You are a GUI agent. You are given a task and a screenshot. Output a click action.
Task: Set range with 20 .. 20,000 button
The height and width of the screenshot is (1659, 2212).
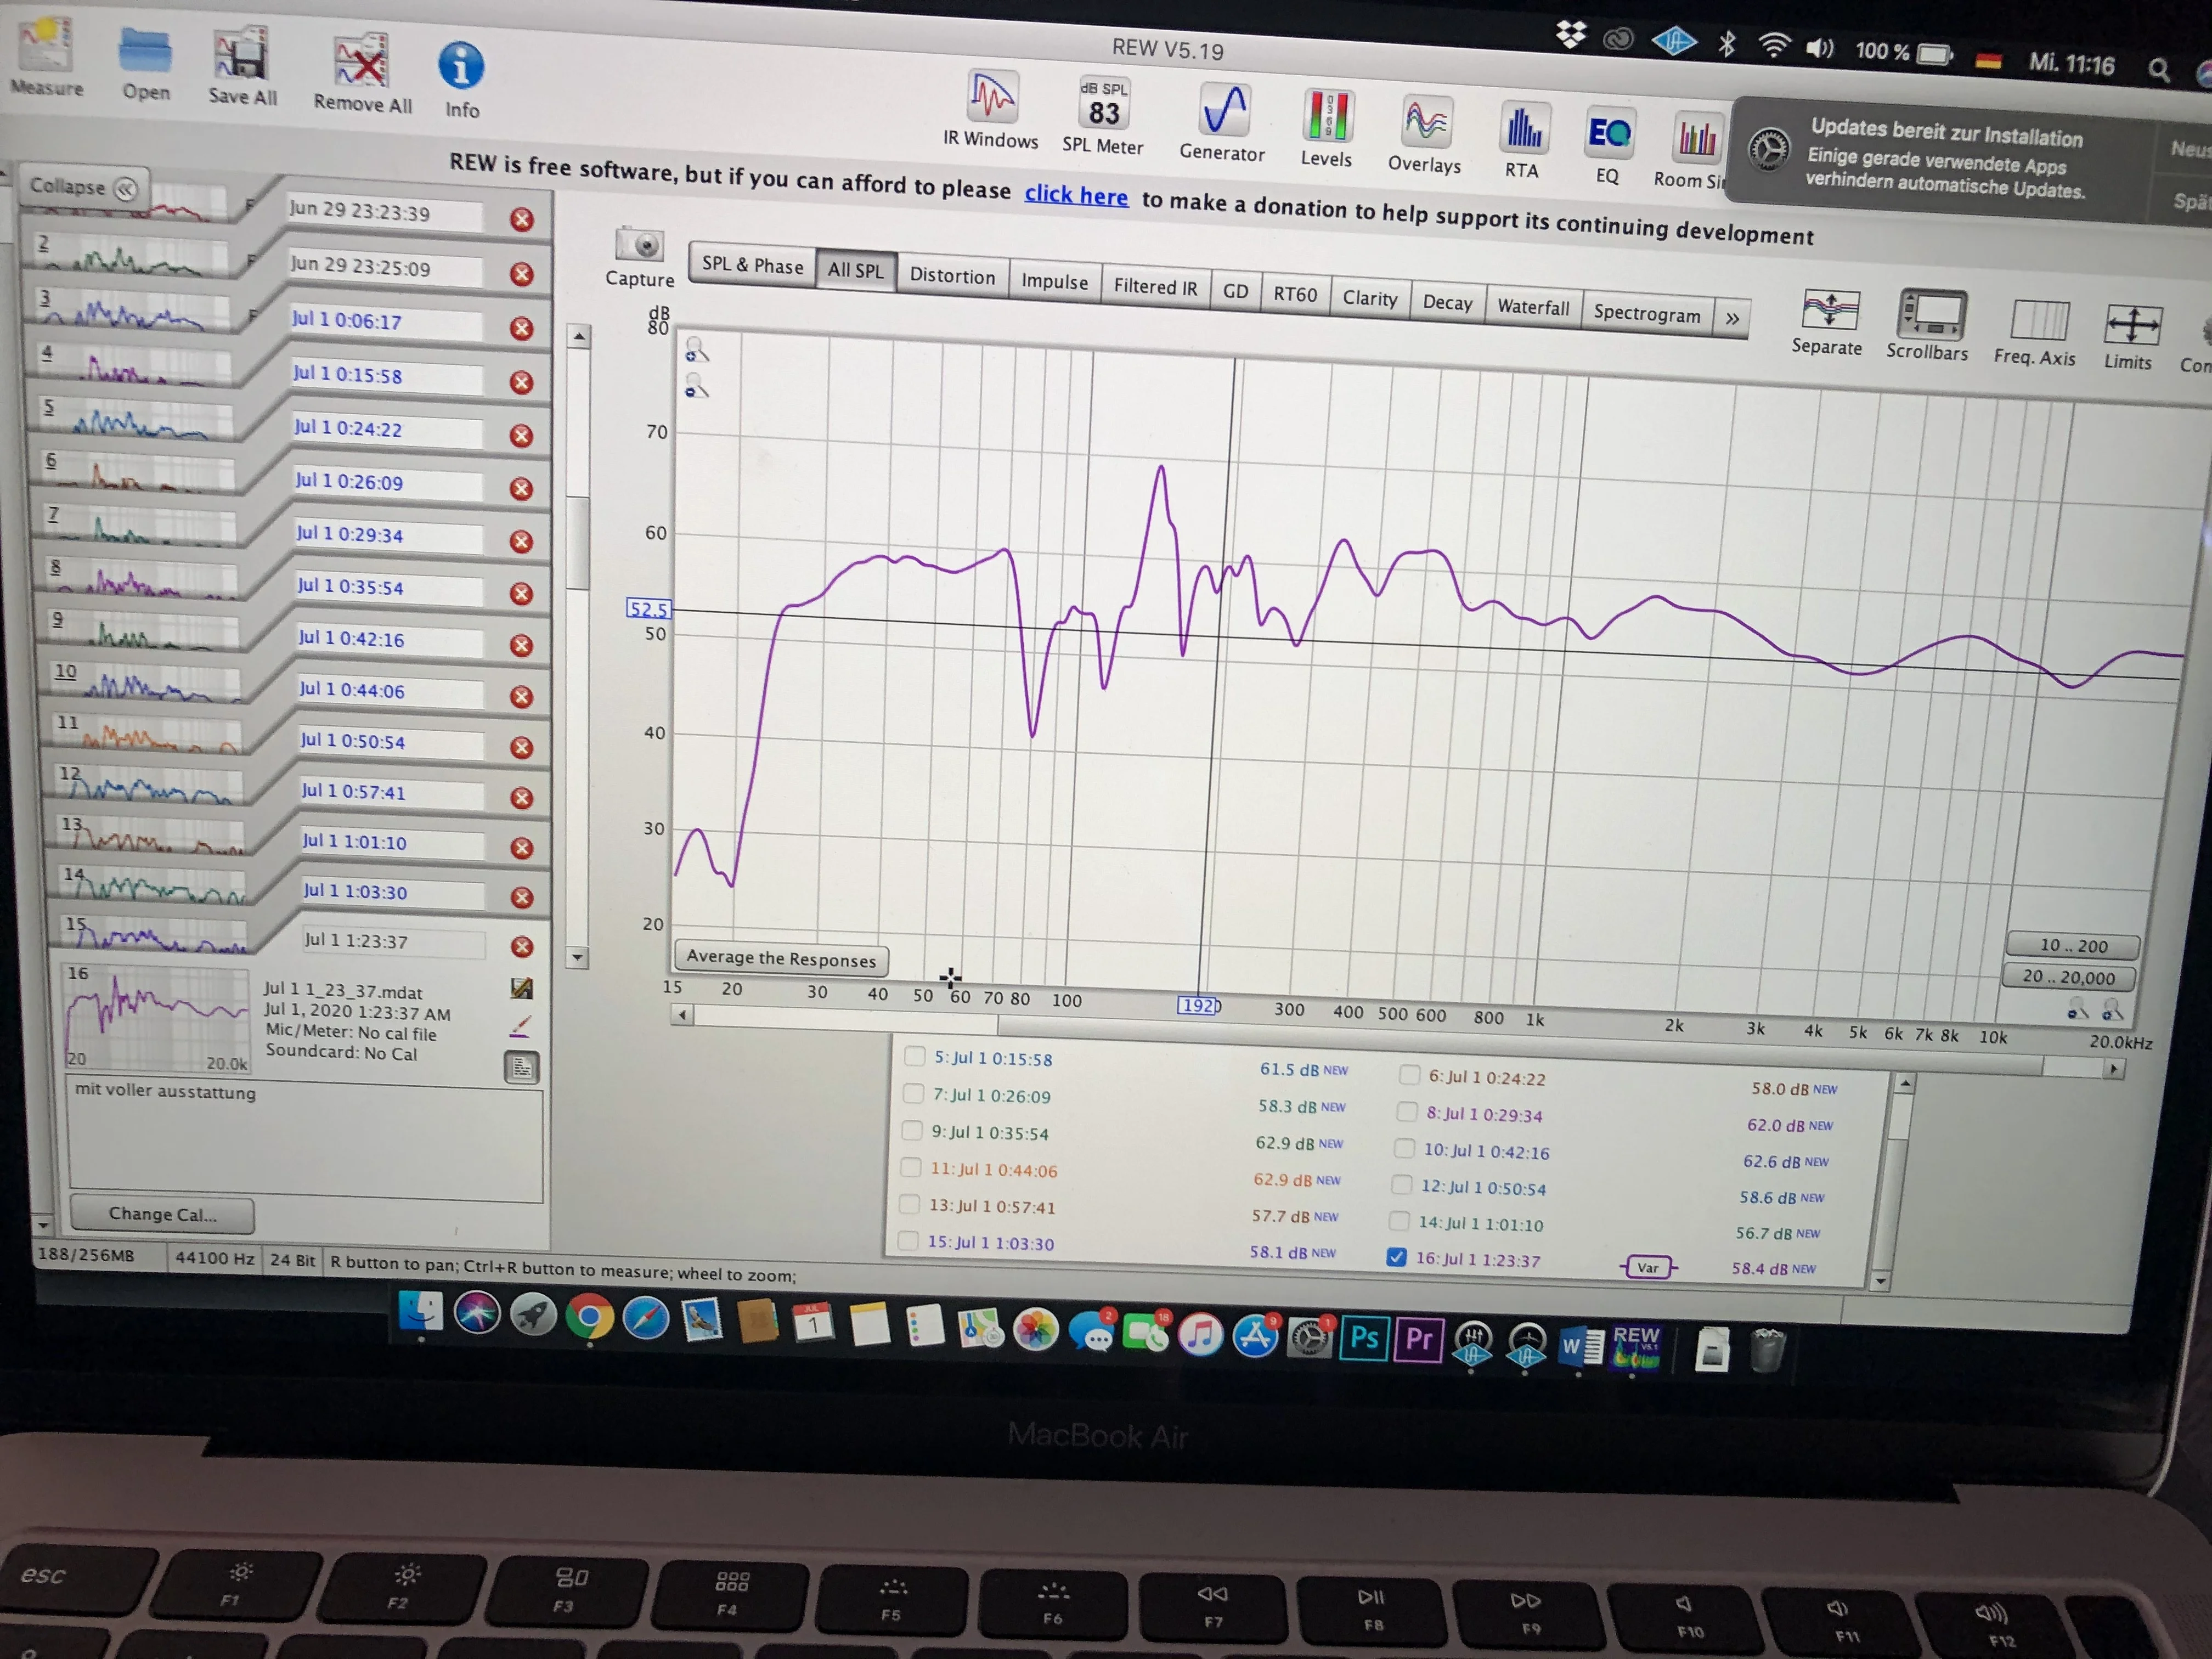(x=2069, y=977)
